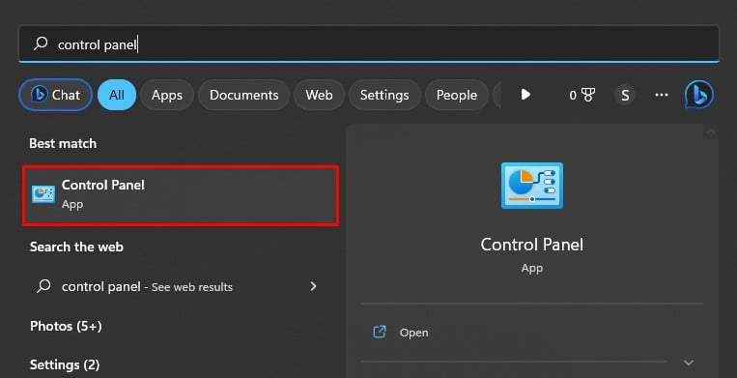Click the preview pane scroll-up arrow
The height and width of the screenshot is (378, 737).
(x=711, y=132)
